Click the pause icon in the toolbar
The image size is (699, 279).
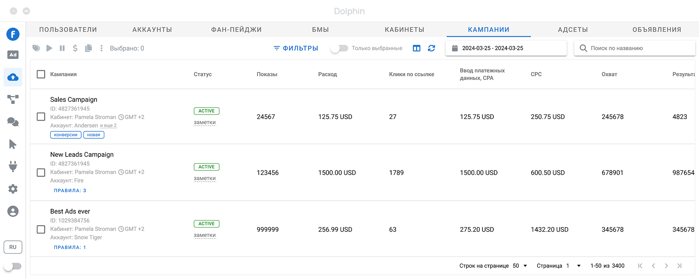click(x=62, y=48)
